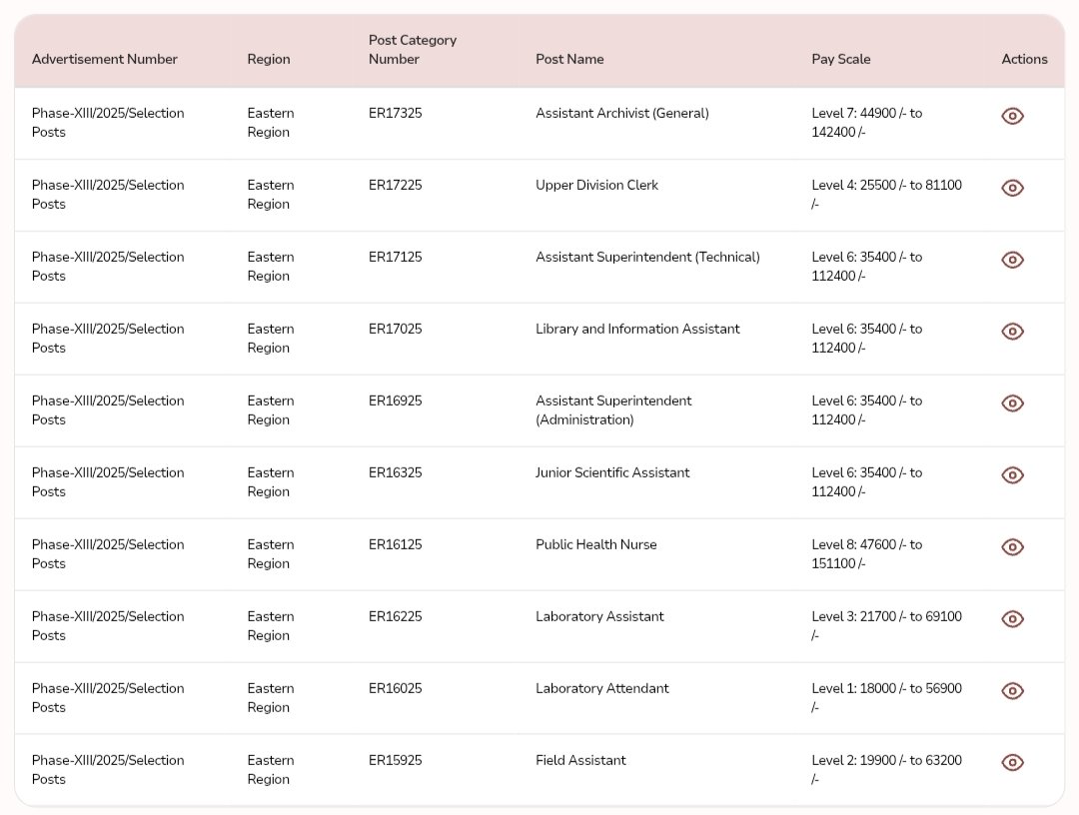Select the Post Category Number header
Image resolution: width=1079 pixels, height=815 pixels.
tap(412, 50)
